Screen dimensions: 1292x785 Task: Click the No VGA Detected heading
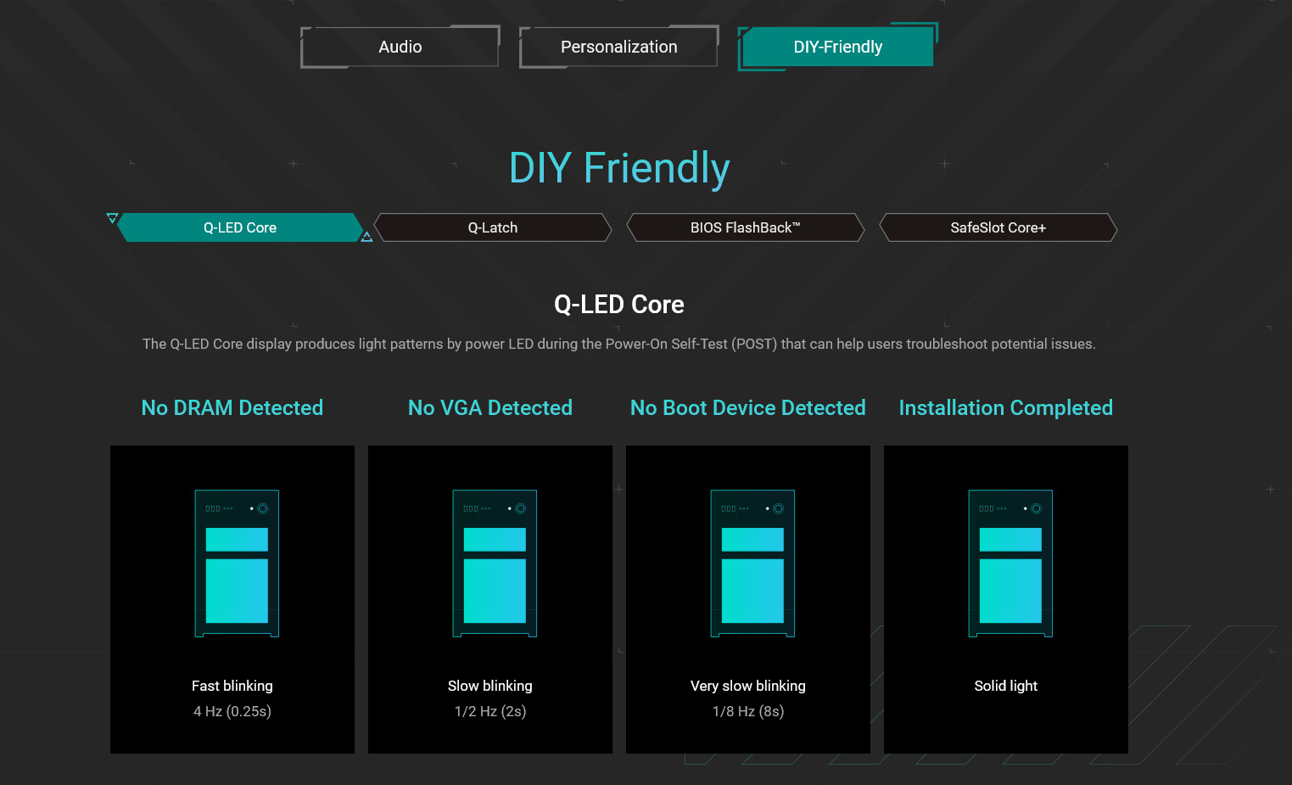490,408
